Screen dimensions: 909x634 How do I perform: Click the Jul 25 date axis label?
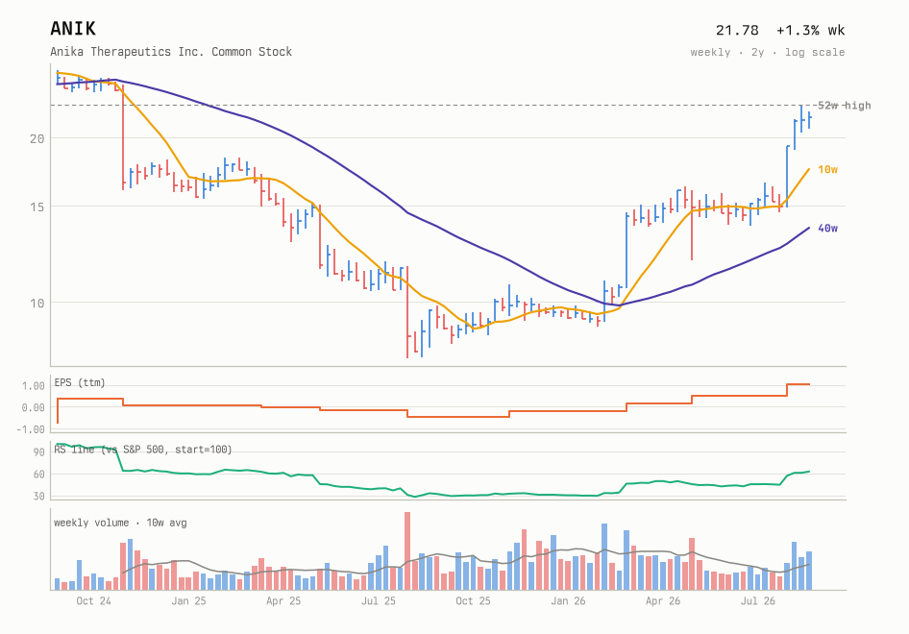click(378, 601)
